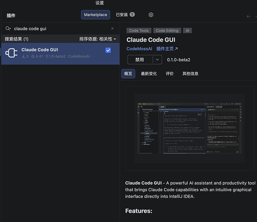Screen dimensions: 257x222
Task: Click the AI tag
Action: tap(187, 31)
